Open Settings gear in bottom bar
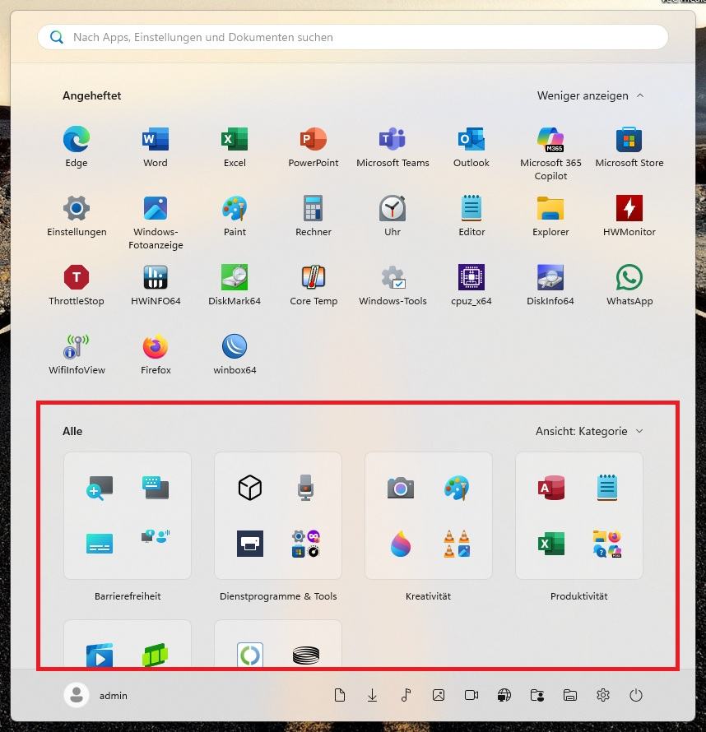This screenshot has width=706, height=732. [x=603, y=695]
